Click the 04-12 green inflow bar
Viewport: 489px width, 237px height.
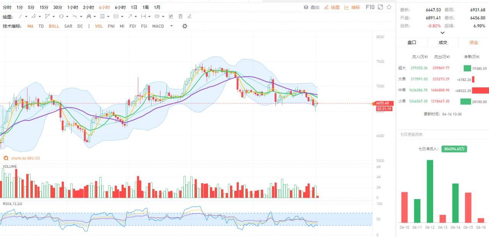point(430,191)
